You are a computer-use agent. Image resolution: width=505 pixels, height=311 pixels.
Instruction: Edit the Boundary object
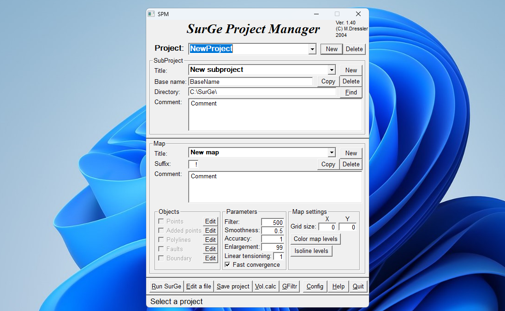[210, 258]
